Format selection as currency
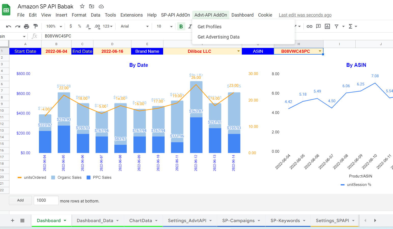Image resolution: width=393 pixels, height=229 pixels. click(x=71, y=26)
